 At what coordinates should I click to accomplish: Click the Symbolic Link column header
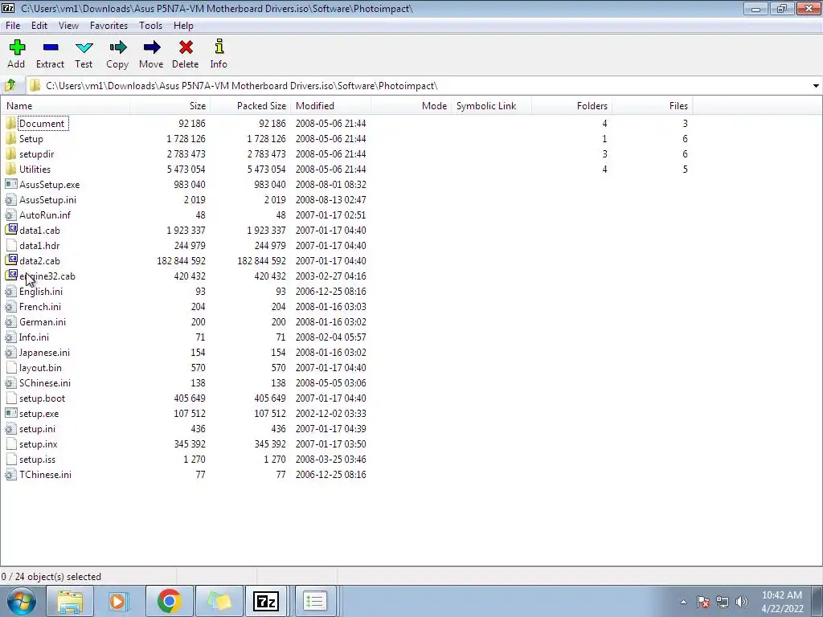491,106
